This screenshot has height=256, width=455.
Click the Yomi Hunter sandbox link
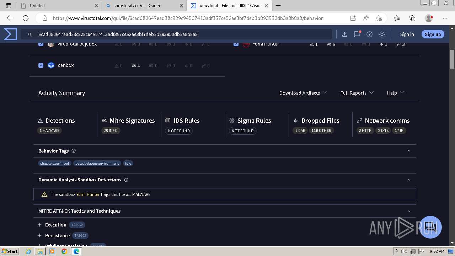[88, 194]
